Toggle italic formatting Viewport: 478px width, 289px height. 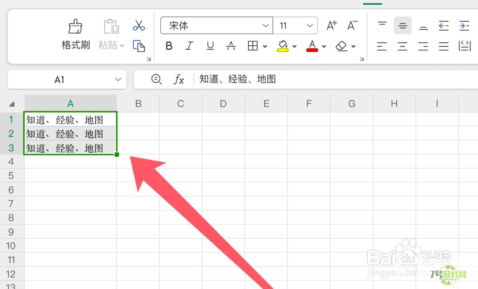pyautogui.click(x=189, y=46)
